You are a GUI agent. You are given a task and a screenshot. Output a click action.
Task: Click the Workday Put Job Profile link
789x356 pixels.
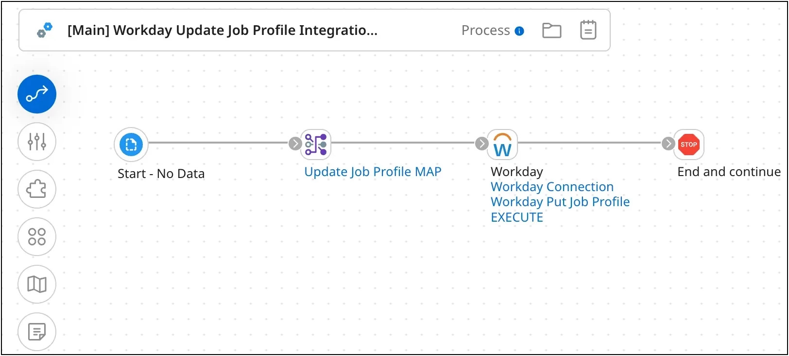560,202
